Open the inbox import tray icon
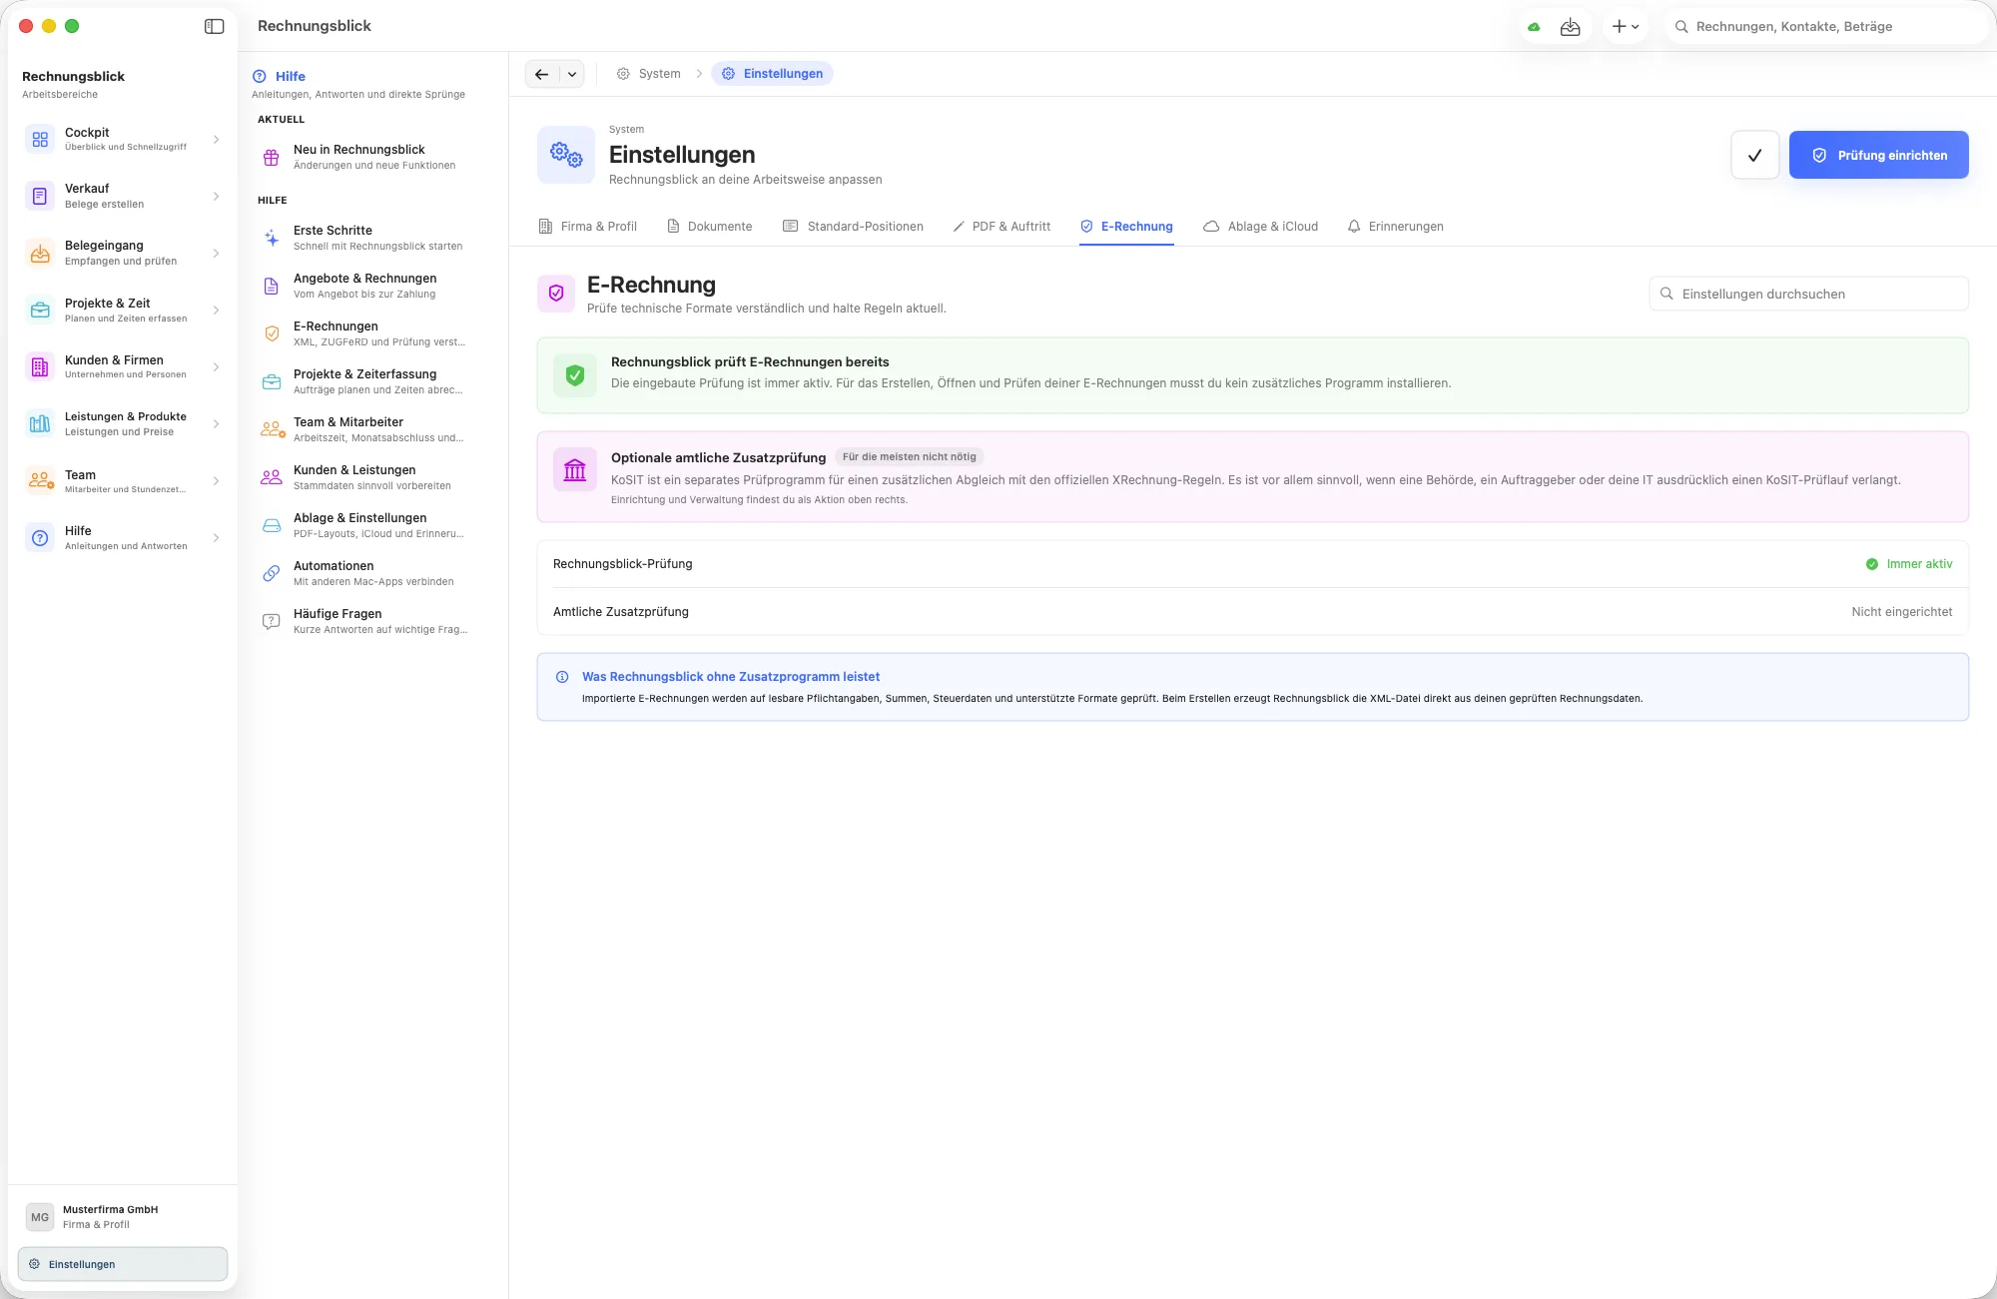 tap(1571, 27)
